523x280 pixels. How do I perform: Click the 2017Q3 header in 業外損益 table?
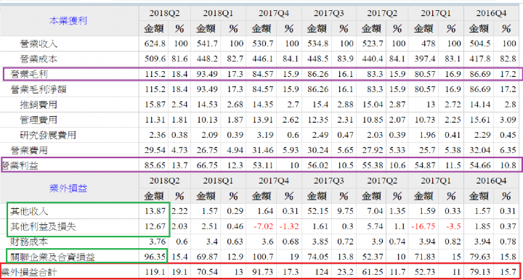click(328, 181)
